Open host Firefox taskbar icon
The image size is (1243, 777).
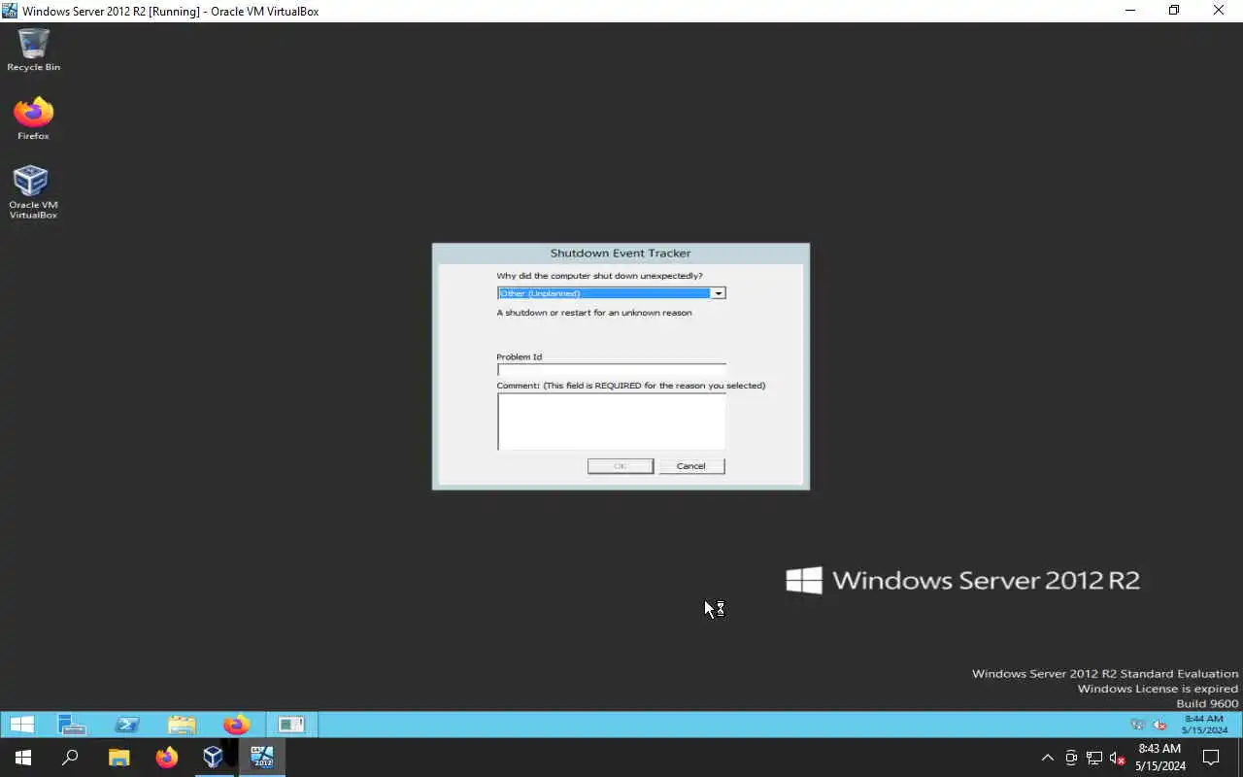(x=166, y=758)
